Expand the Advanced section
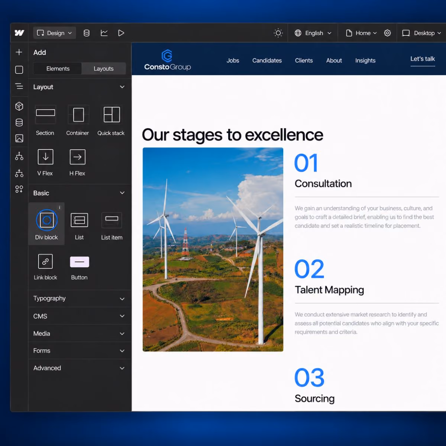Viewport: 446px width, 446px height. pyautogui.click(x=80, y=368)
